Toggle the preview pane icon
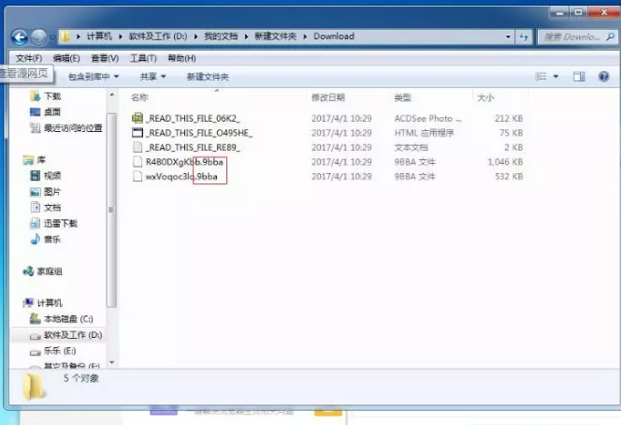The image size is (621, 425). click(x=578, y=77)
